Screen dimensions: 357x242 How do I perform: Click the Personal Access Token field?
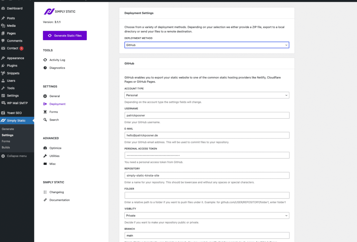click(207, 155)
